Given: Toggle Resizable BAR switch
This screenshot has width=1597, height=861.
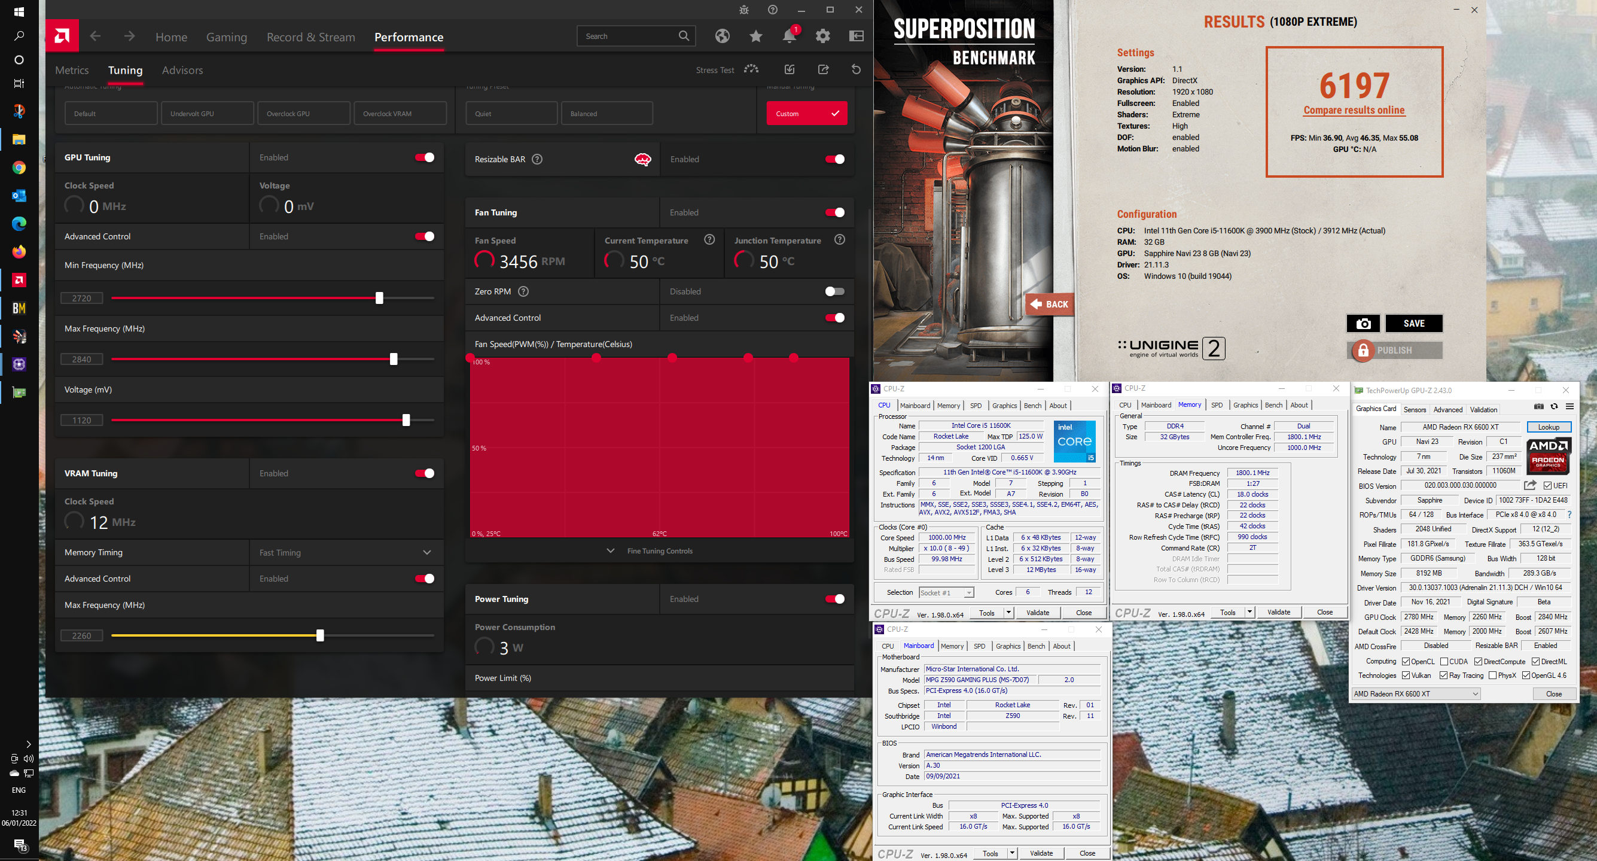Looking at the screenshot, I should click(x=834, y=159).
